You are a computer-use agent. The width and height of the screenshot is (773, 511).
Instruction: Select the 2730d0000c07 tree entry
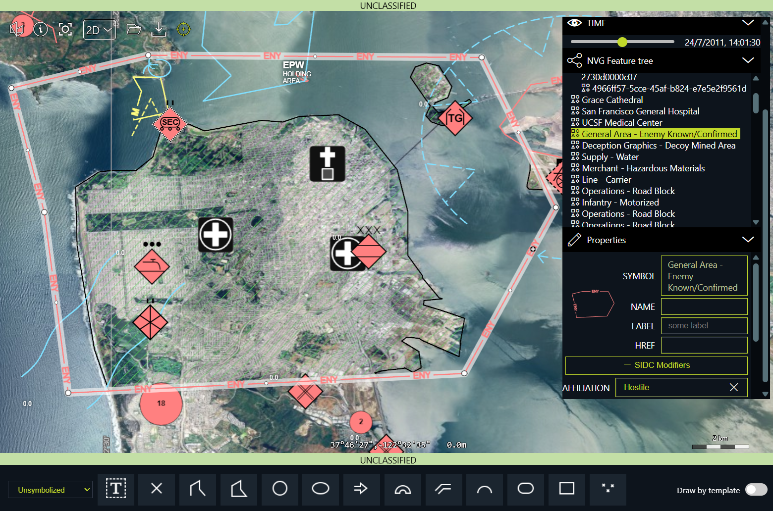pyautogui.click(x=609, y=77)
